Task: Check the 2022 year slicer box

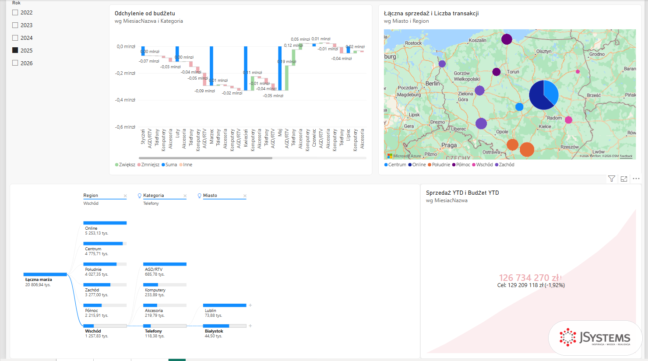Action: point(15,13)
